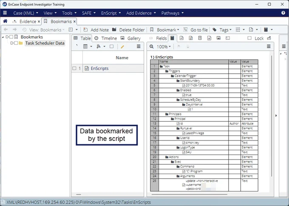289x206 pixels.
Task: Open the Console view tab icon
Action: 228,38
